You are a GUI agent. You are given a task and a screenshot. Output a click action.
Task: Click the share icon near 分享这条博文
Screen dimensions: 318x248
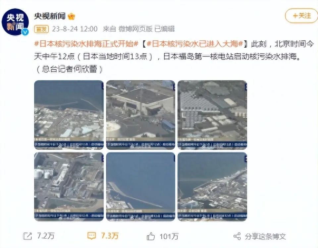(237, 236)
